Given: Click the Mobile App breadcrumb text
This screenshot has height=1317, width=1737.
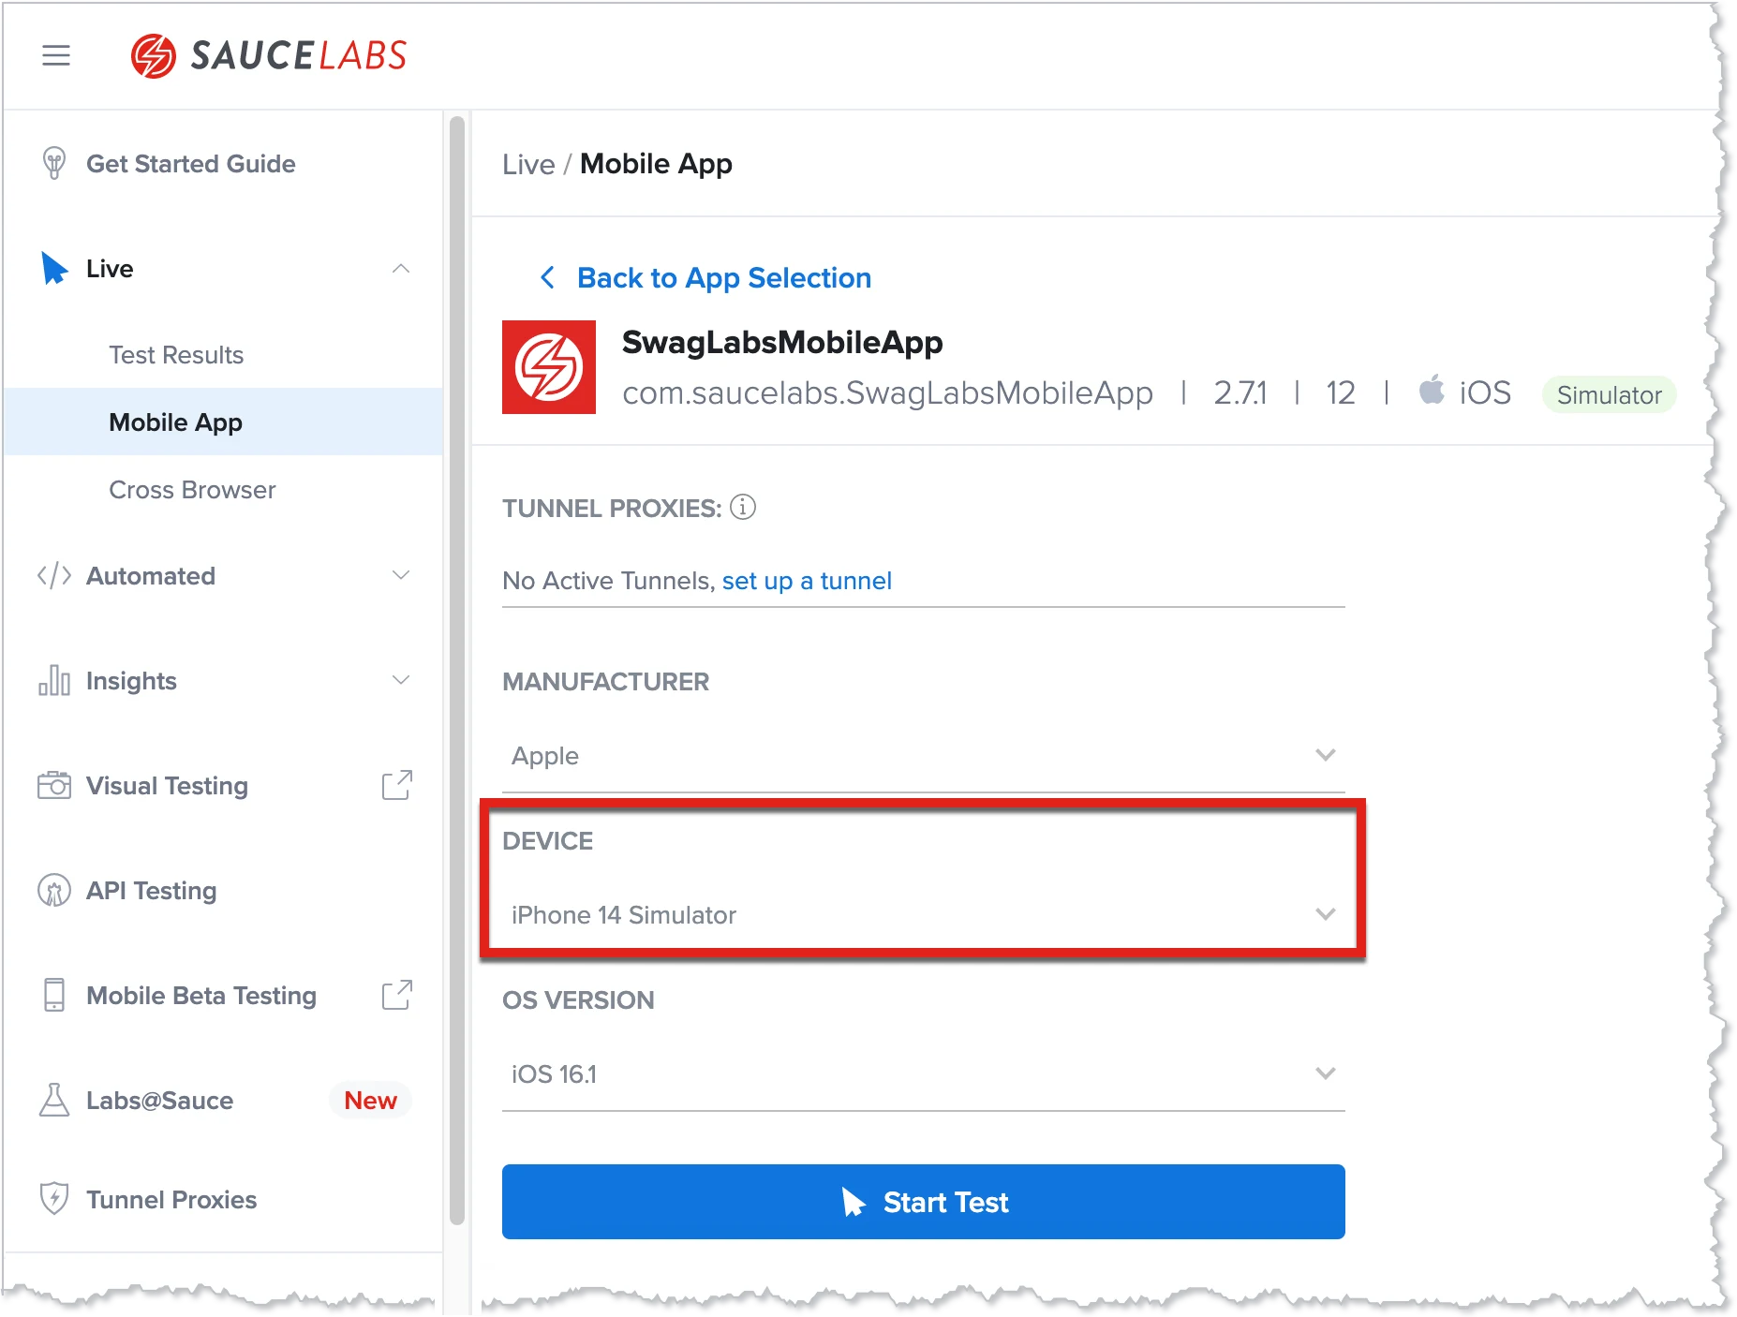Looking at the screenshot, I should 656,164.
